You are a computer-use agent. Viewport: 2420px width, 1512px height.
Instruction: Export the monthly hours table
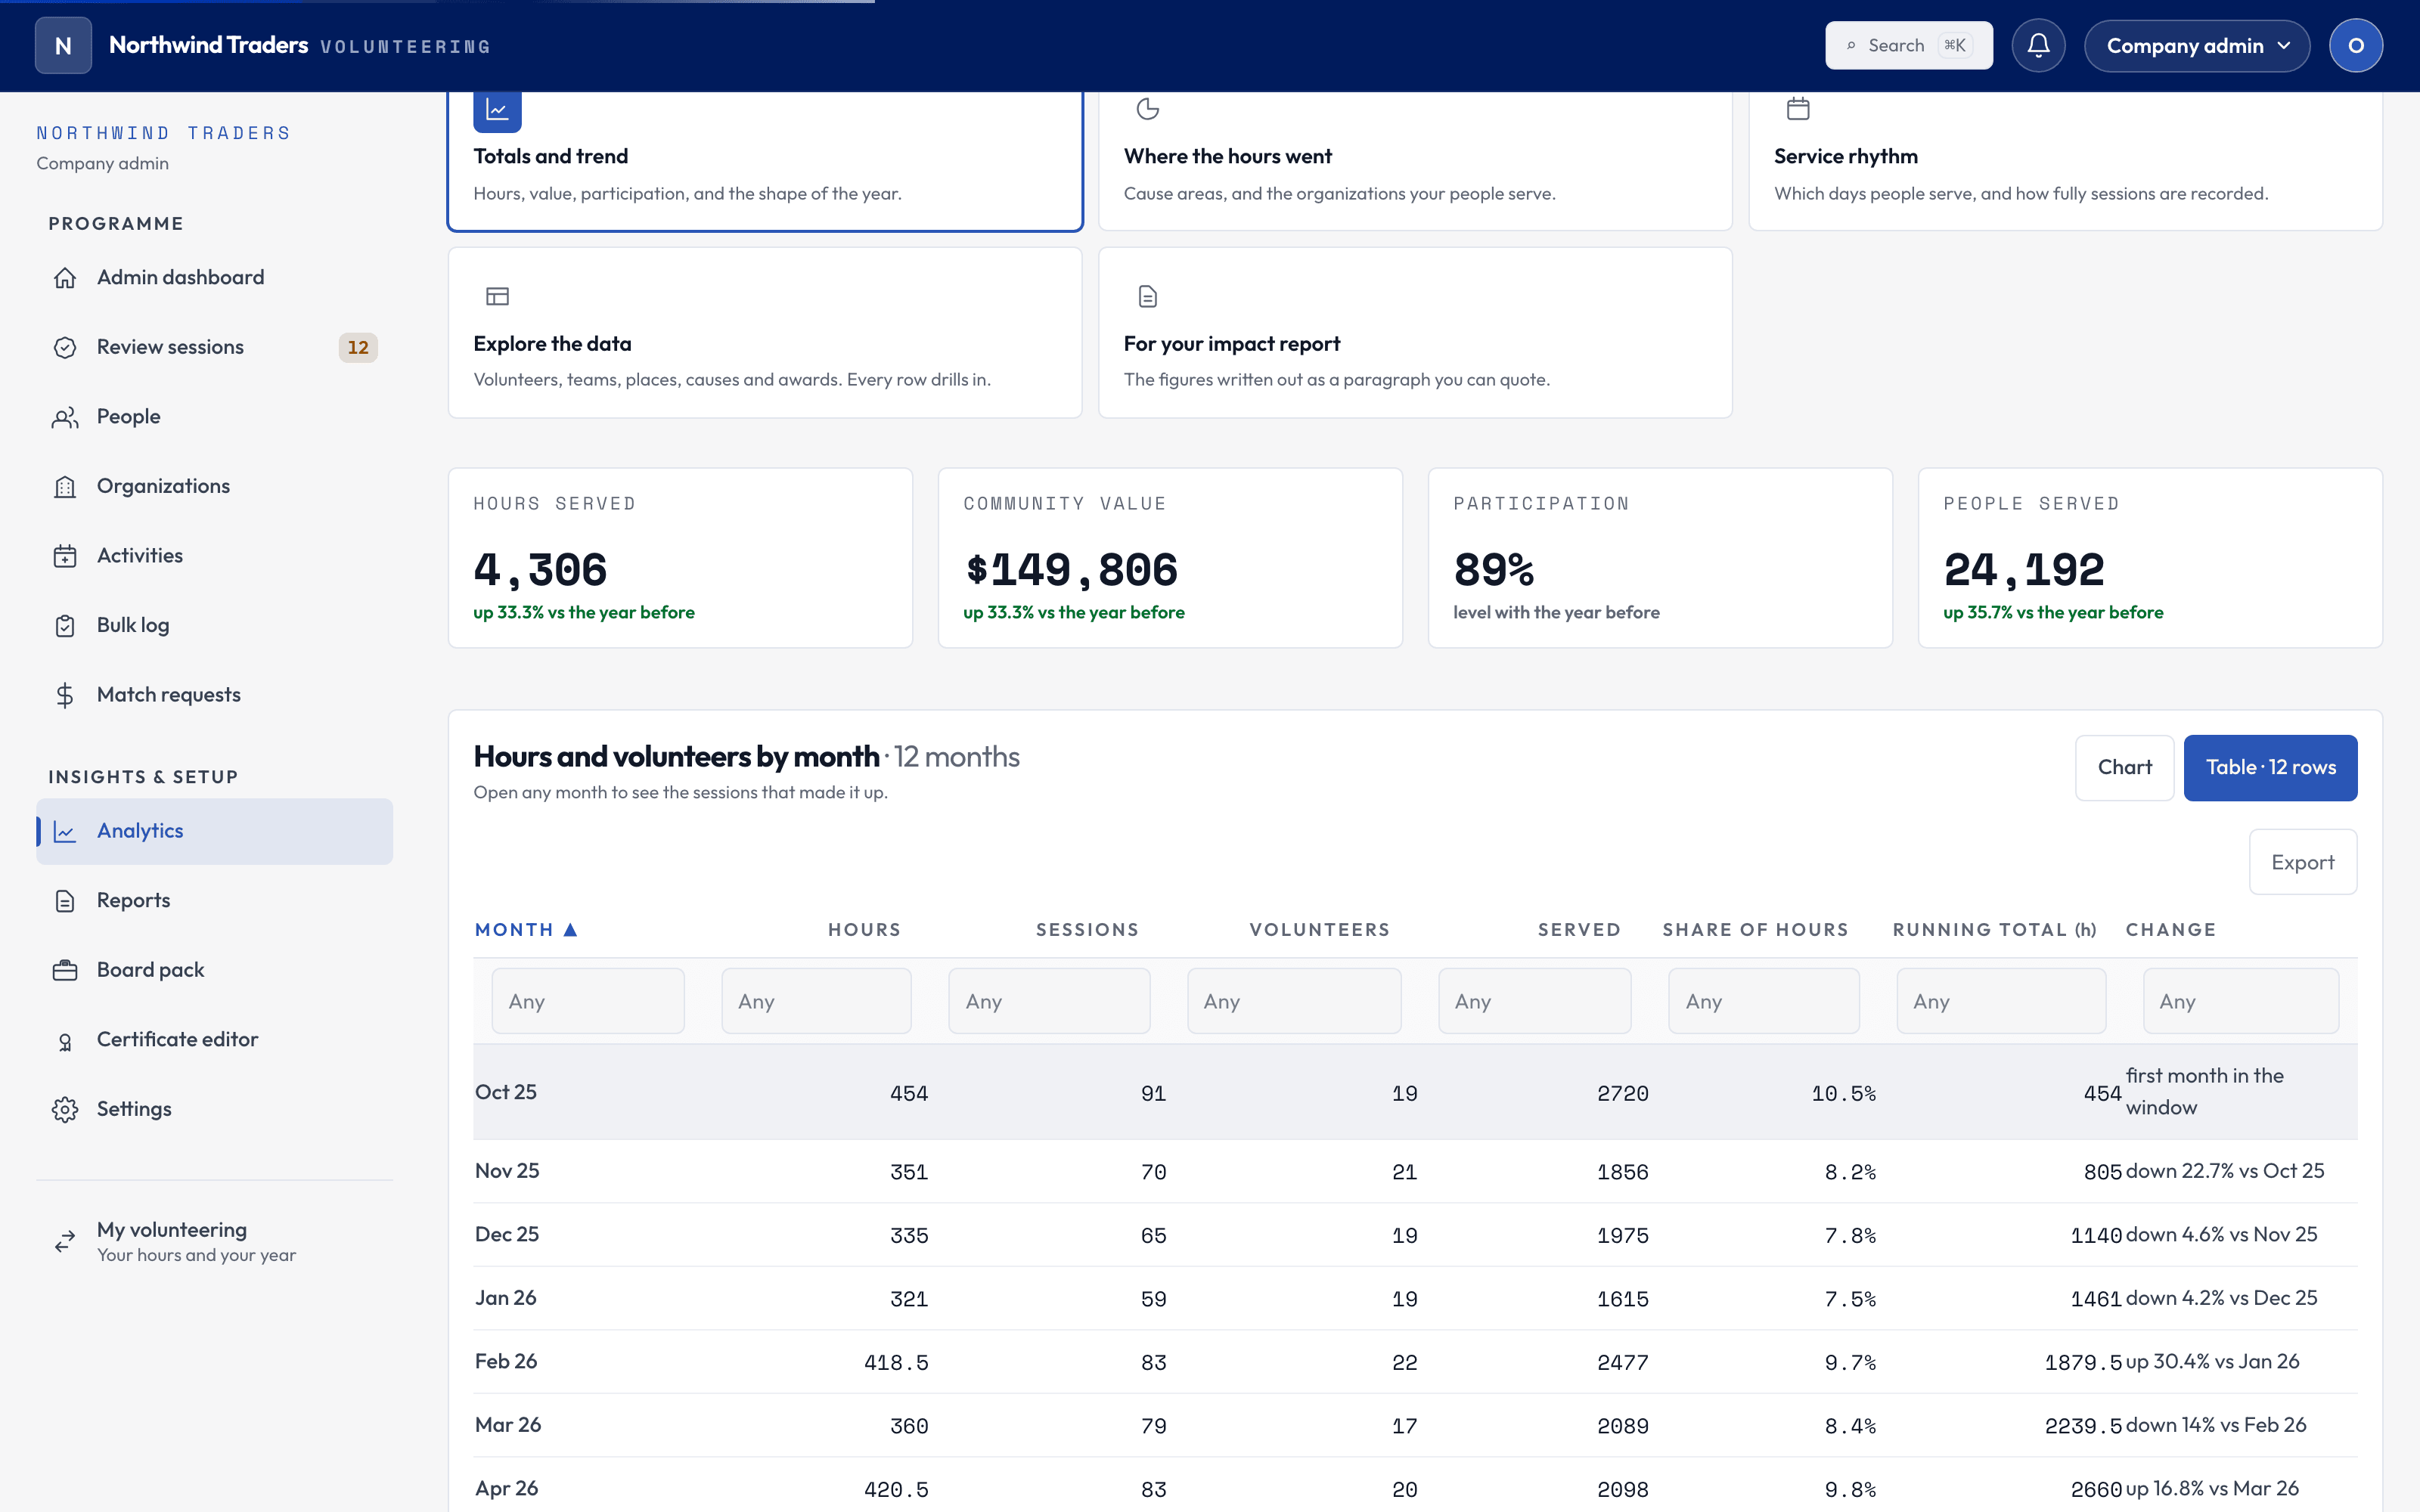click(x=2302, y=862)
